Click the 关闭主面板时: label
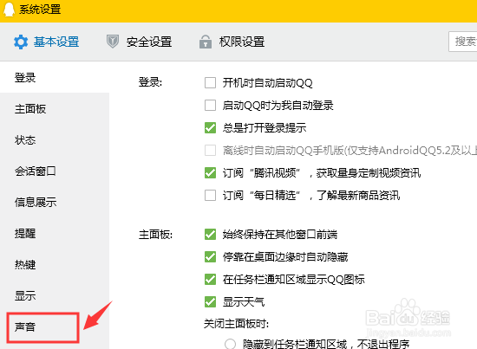 [x=237, y=324]
